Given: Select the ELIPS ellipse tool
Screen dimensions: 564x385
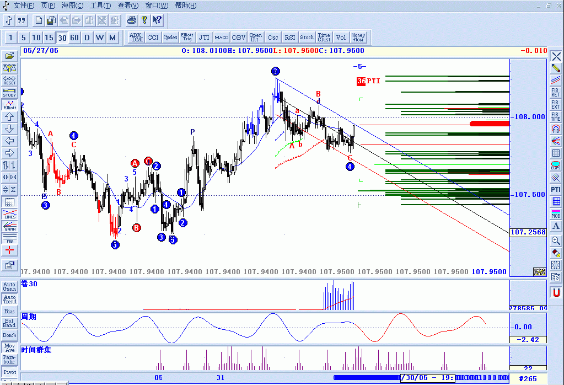Looking at the screenshot, I should click(x=556, y=165).
